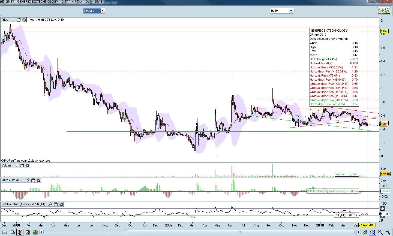Click the Price panel label
Image resolution: width=393 pixels, height=236 pixels.
(5, 20)
